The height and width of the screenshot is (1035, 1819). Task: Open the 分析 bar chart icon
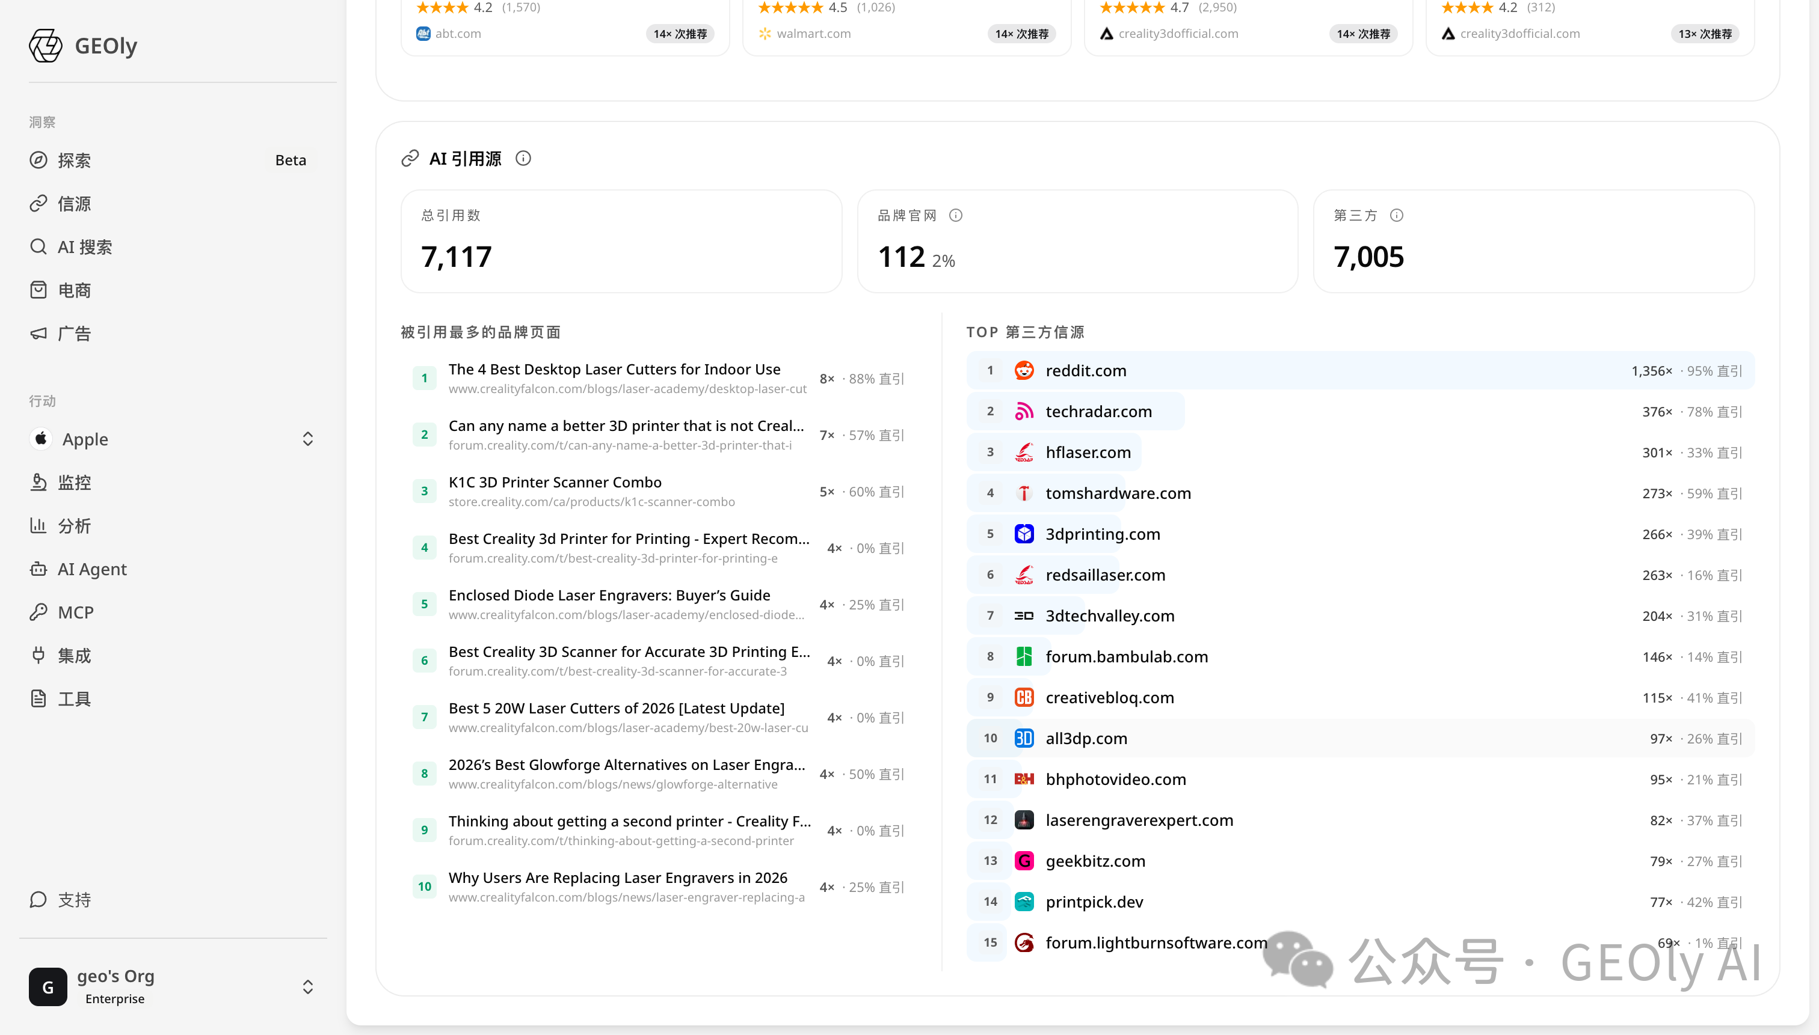point(38,525)
